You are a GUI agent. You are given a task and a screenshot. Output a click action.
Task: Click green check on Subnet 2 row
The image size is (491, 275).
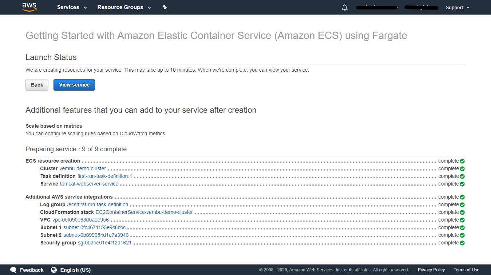(x=462, y=235)
